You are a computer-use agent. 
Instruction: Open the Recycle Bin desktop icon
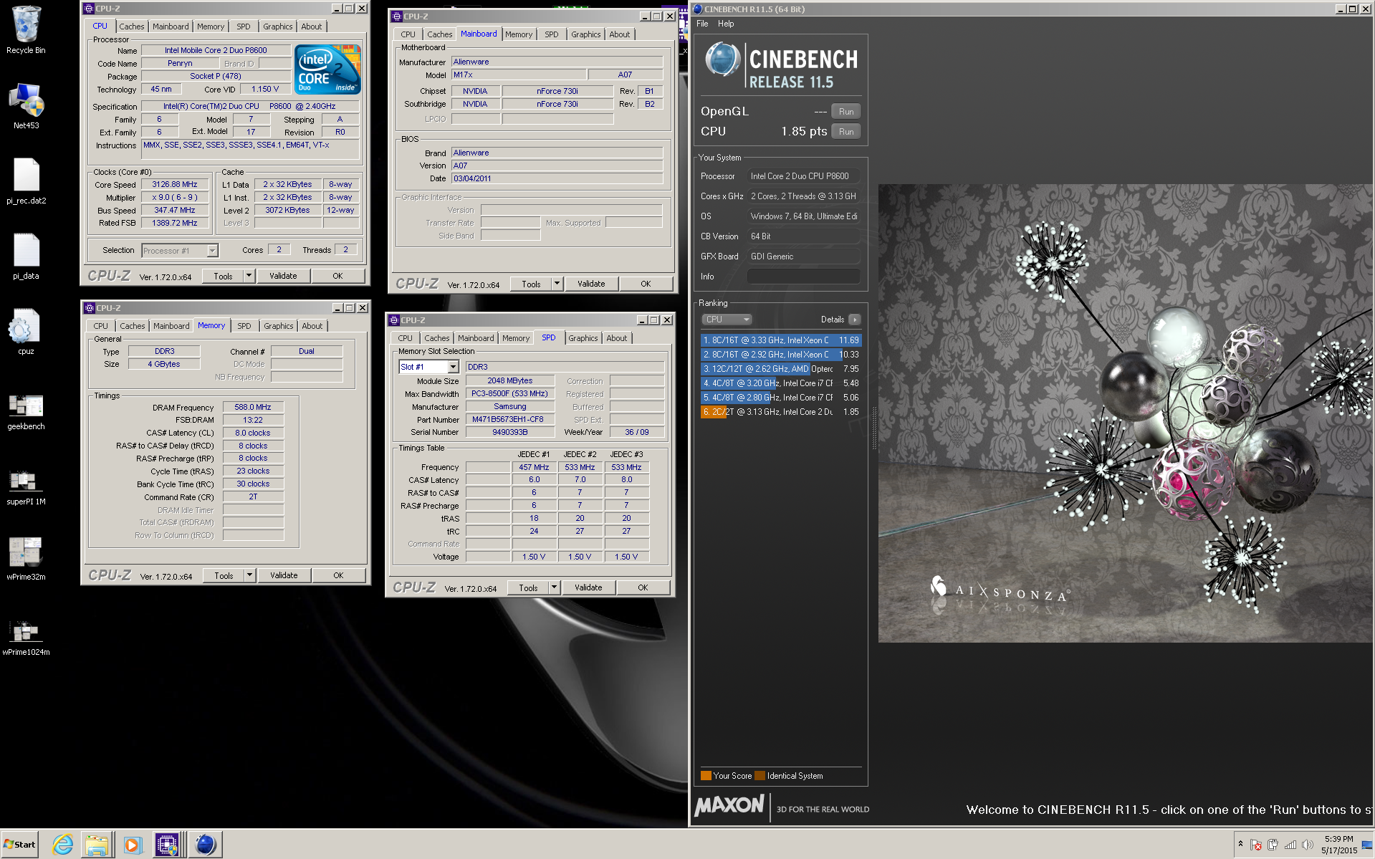click(x=26, y=30)
